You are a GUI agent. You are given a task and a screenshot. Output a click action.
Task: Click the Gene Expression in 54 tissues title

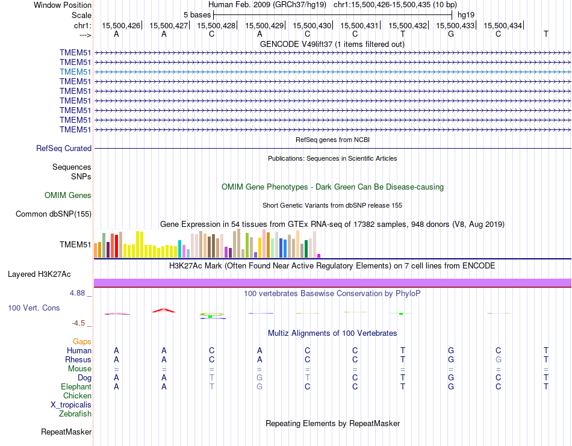pos(332,225)
